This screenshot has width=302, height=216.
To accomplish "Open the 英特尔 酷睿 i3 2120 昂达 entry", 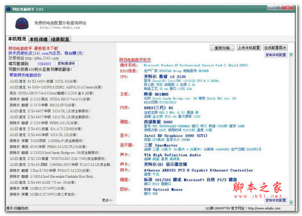I will click(x=50, y=99).
